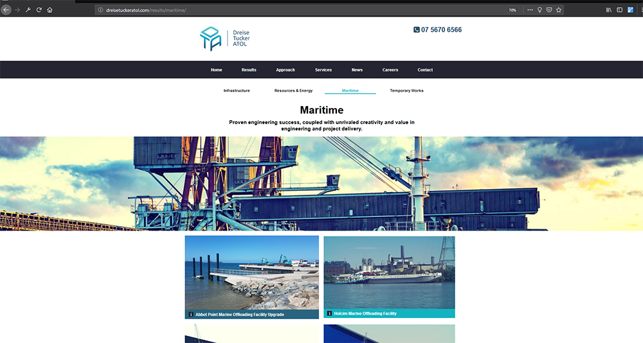The image size is (643, 343).
Task: Bookmark this page with the star
Action: pyautogui.click(x=559, y=10)
